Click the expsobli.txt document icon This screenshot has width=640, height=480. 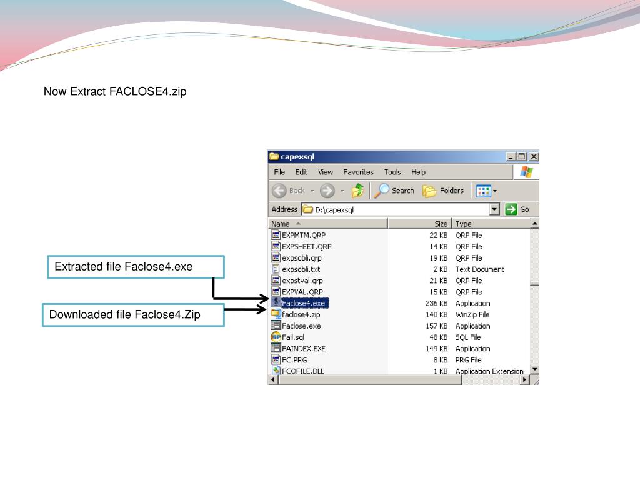tap(276, 269)
